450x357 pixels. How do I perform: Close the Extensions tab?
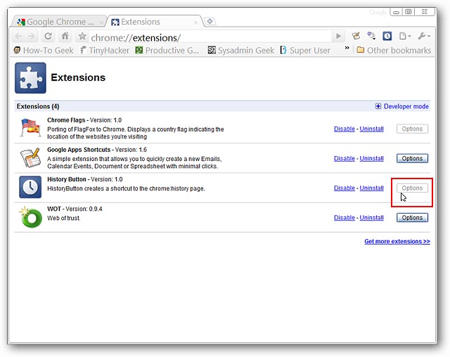[195, 22]
